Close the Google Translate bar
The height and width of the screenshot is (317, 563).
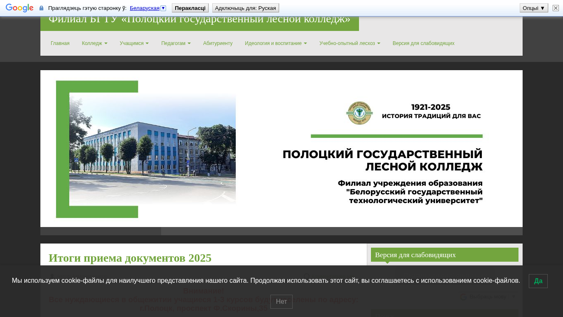(x=556, y=8)
